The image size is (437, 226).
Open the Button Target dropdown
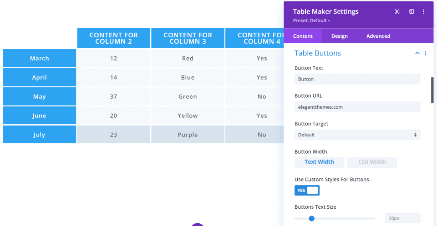pyautogui.click(x=357, y=135)
